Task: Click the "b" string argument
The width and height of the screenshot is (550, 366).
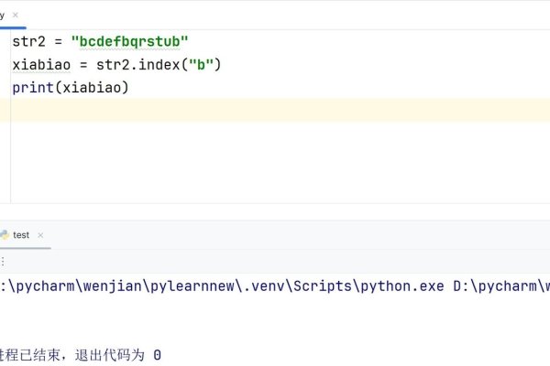Action: (195, 65)
